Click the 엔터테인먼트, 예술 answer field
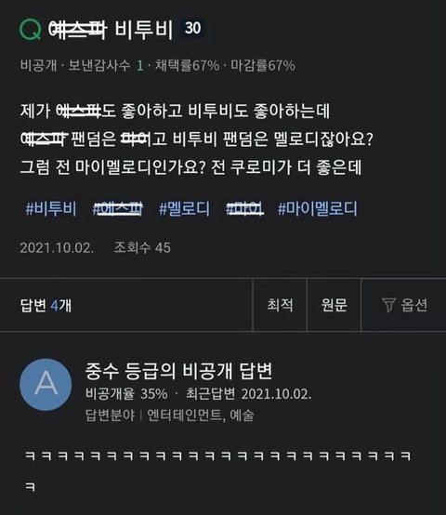This screenshot has height=515, width=446. 200,416
